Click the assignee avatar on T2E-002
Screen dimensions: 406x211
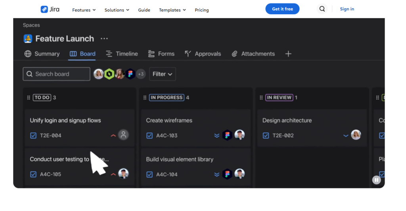(356, 135)
